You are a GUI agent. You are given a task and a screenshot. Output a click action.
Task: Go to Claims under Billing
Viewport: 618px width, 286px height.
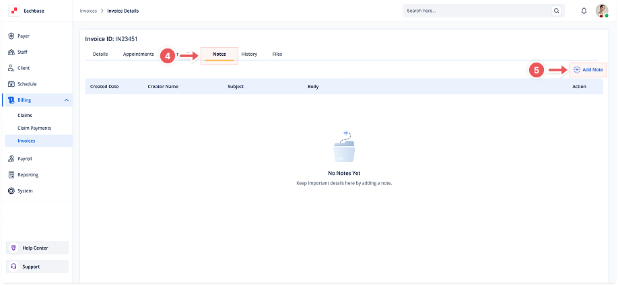point(25,116)
